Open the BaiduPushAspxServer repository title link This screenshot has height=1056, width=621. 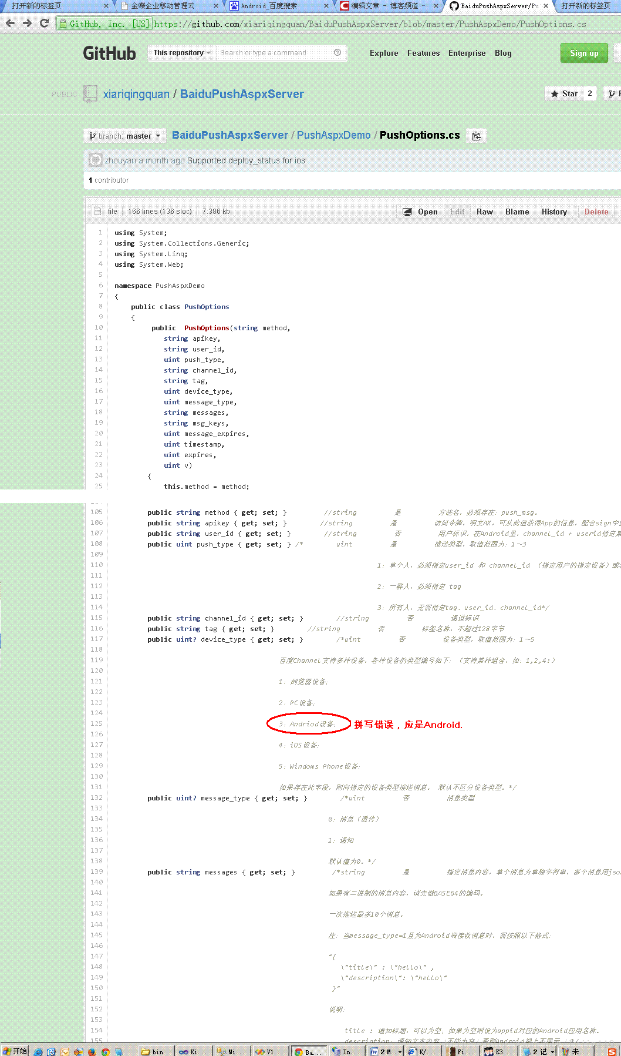[x=242, y=94]
